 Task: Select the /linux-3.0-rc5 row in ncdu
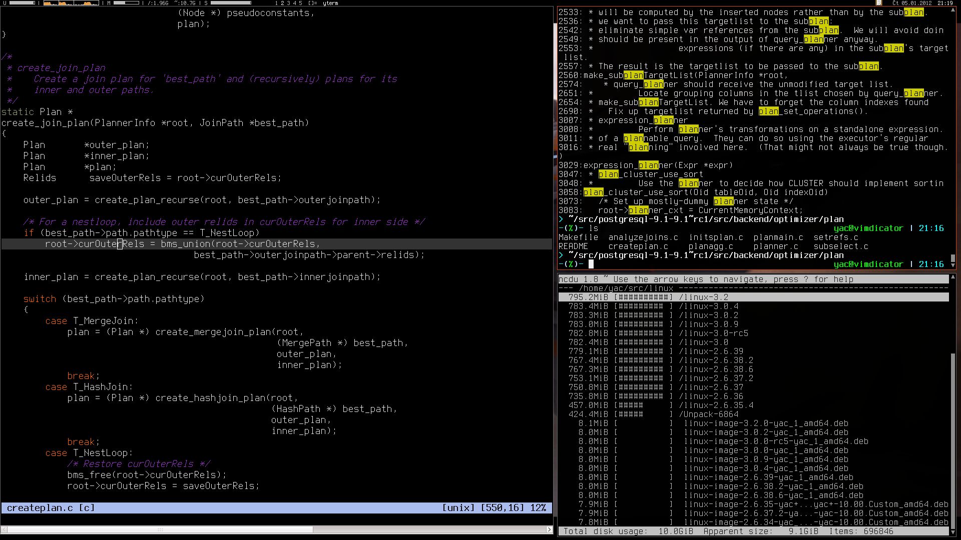(753, 333)
